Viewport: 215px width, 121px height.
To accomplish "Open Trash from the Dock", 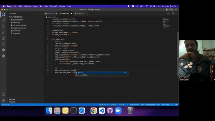I will coord(130,111).
